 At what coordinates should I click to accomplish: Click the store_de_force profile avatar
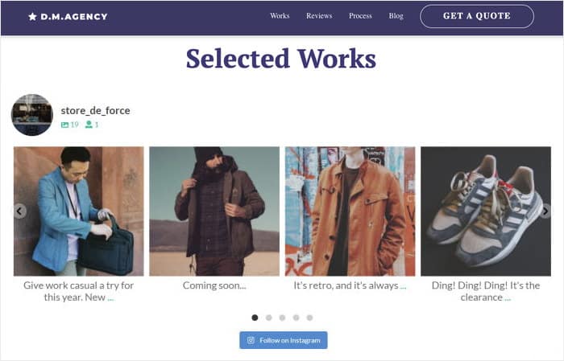tap(31, 115)
